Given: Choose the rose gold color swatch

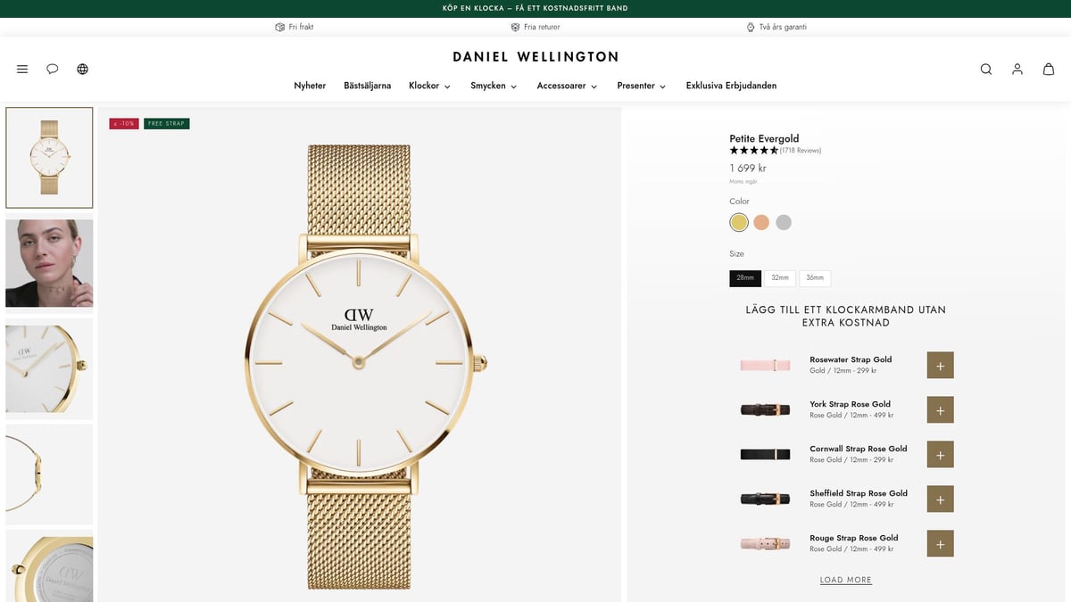Looking at the screenshot, I should 761,222.
